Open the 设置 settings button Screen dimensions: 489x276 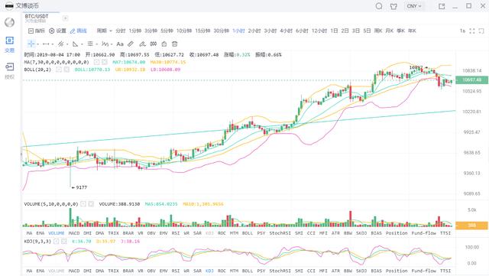click(58, 31)
